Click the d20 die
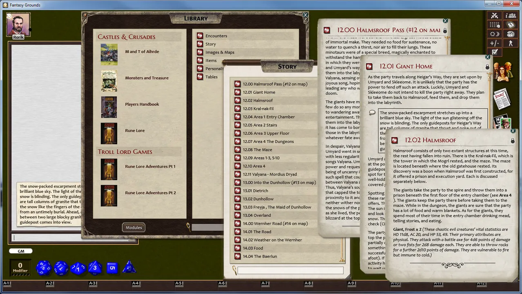 (43, 268)
